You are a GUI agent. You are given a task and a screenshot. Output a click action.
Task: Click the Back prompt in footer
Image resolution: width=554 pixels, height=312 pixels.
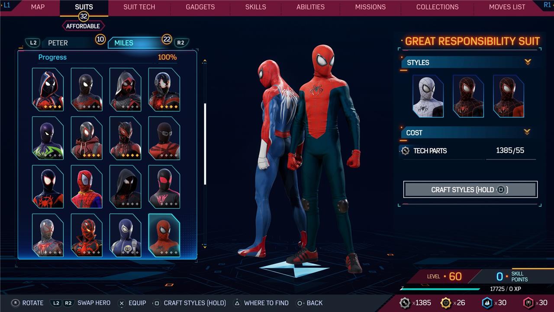[310, 303]
